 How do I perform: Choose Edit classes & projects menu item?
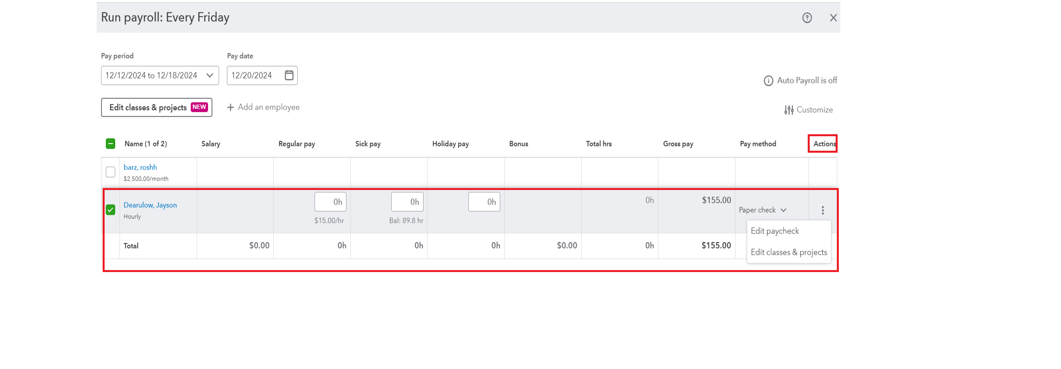point(788,252)
